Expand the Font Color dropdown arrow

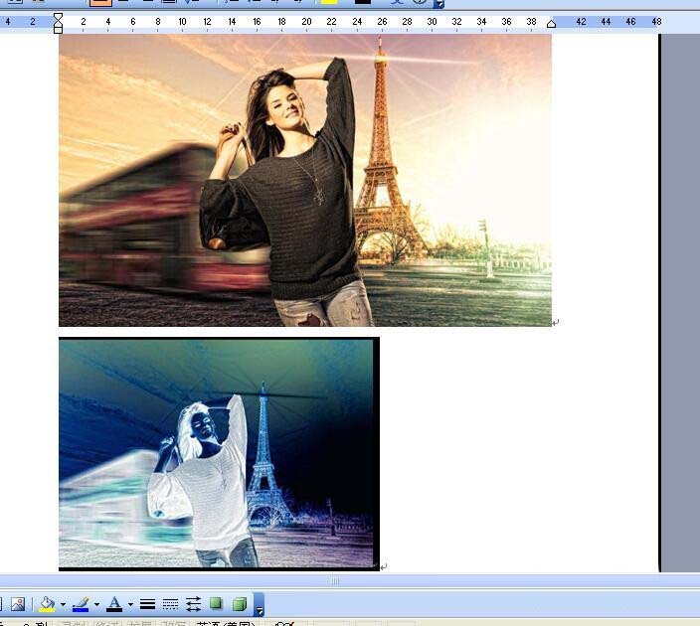[x=130, y=604]
